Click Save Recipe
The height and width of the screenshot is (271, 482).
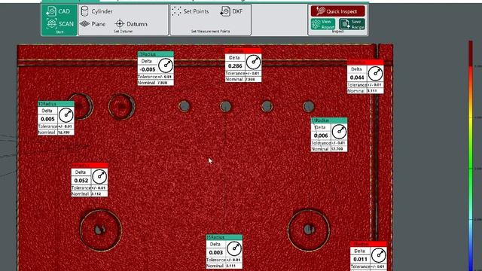352,24
